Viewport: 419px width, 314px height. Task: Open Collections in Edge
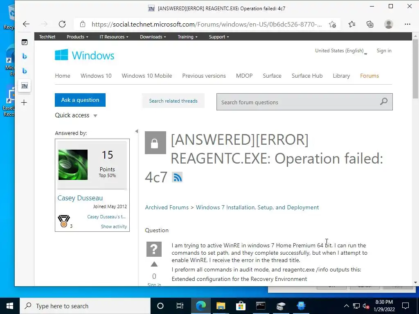point(370,24)
